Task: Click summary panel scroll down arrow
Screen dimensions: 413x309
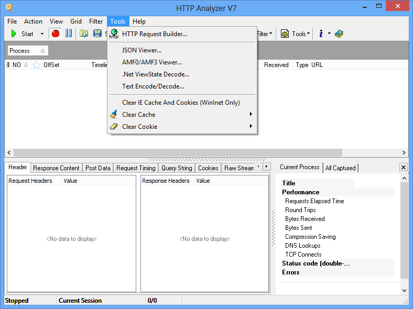Action: (x=404, y=291)
